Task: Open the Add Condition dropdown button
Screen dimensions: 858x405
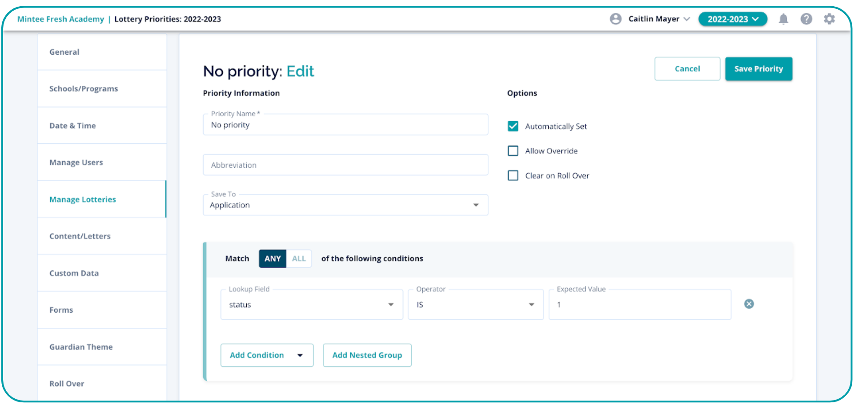Action: (x=267, y=355)
